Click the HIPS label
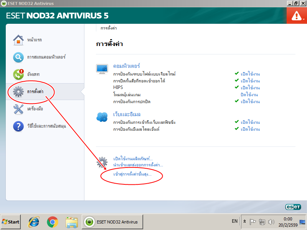307x230 pixels. coord(118,87)
